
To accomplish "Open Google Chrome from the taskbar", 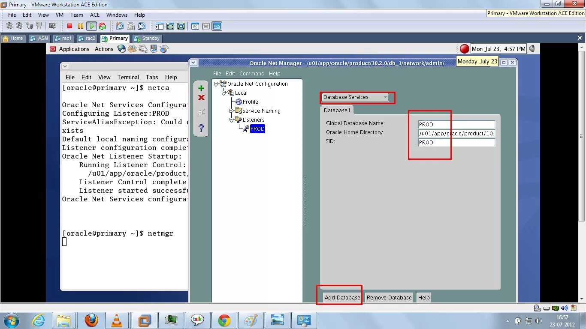I will [x=224, y=320].
